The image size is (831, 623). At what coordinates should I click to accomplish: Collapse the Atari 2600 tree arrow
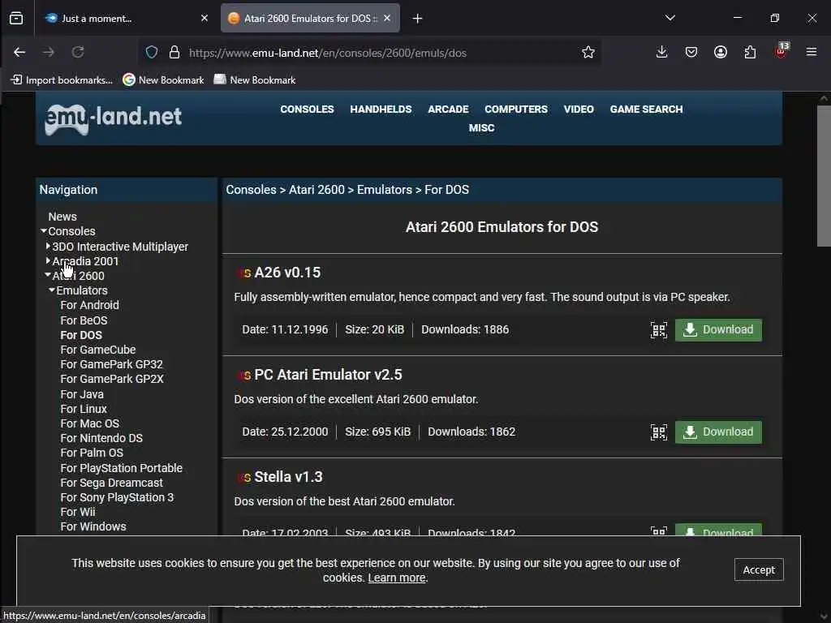48,275
